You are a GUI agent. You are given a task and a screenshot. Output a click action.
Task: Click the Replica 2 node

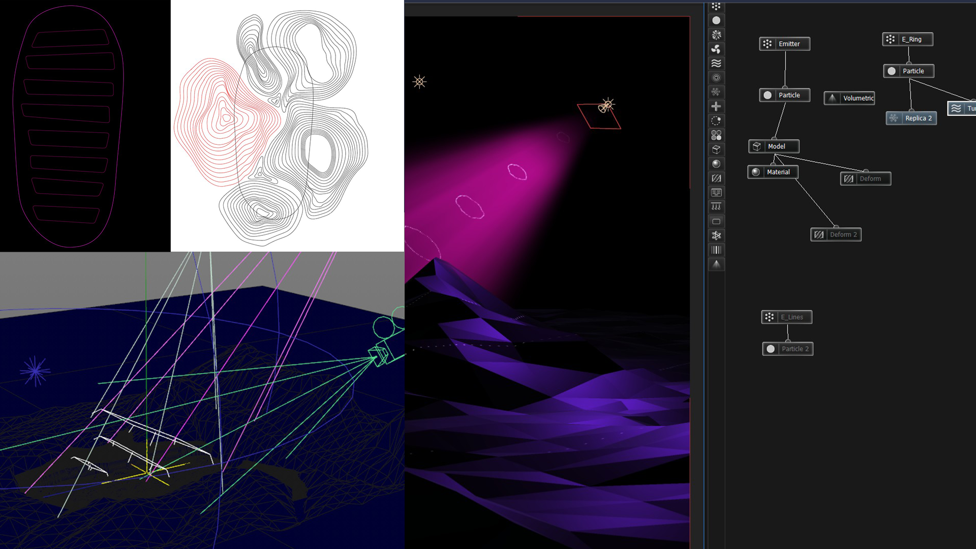tap(911, 118)
